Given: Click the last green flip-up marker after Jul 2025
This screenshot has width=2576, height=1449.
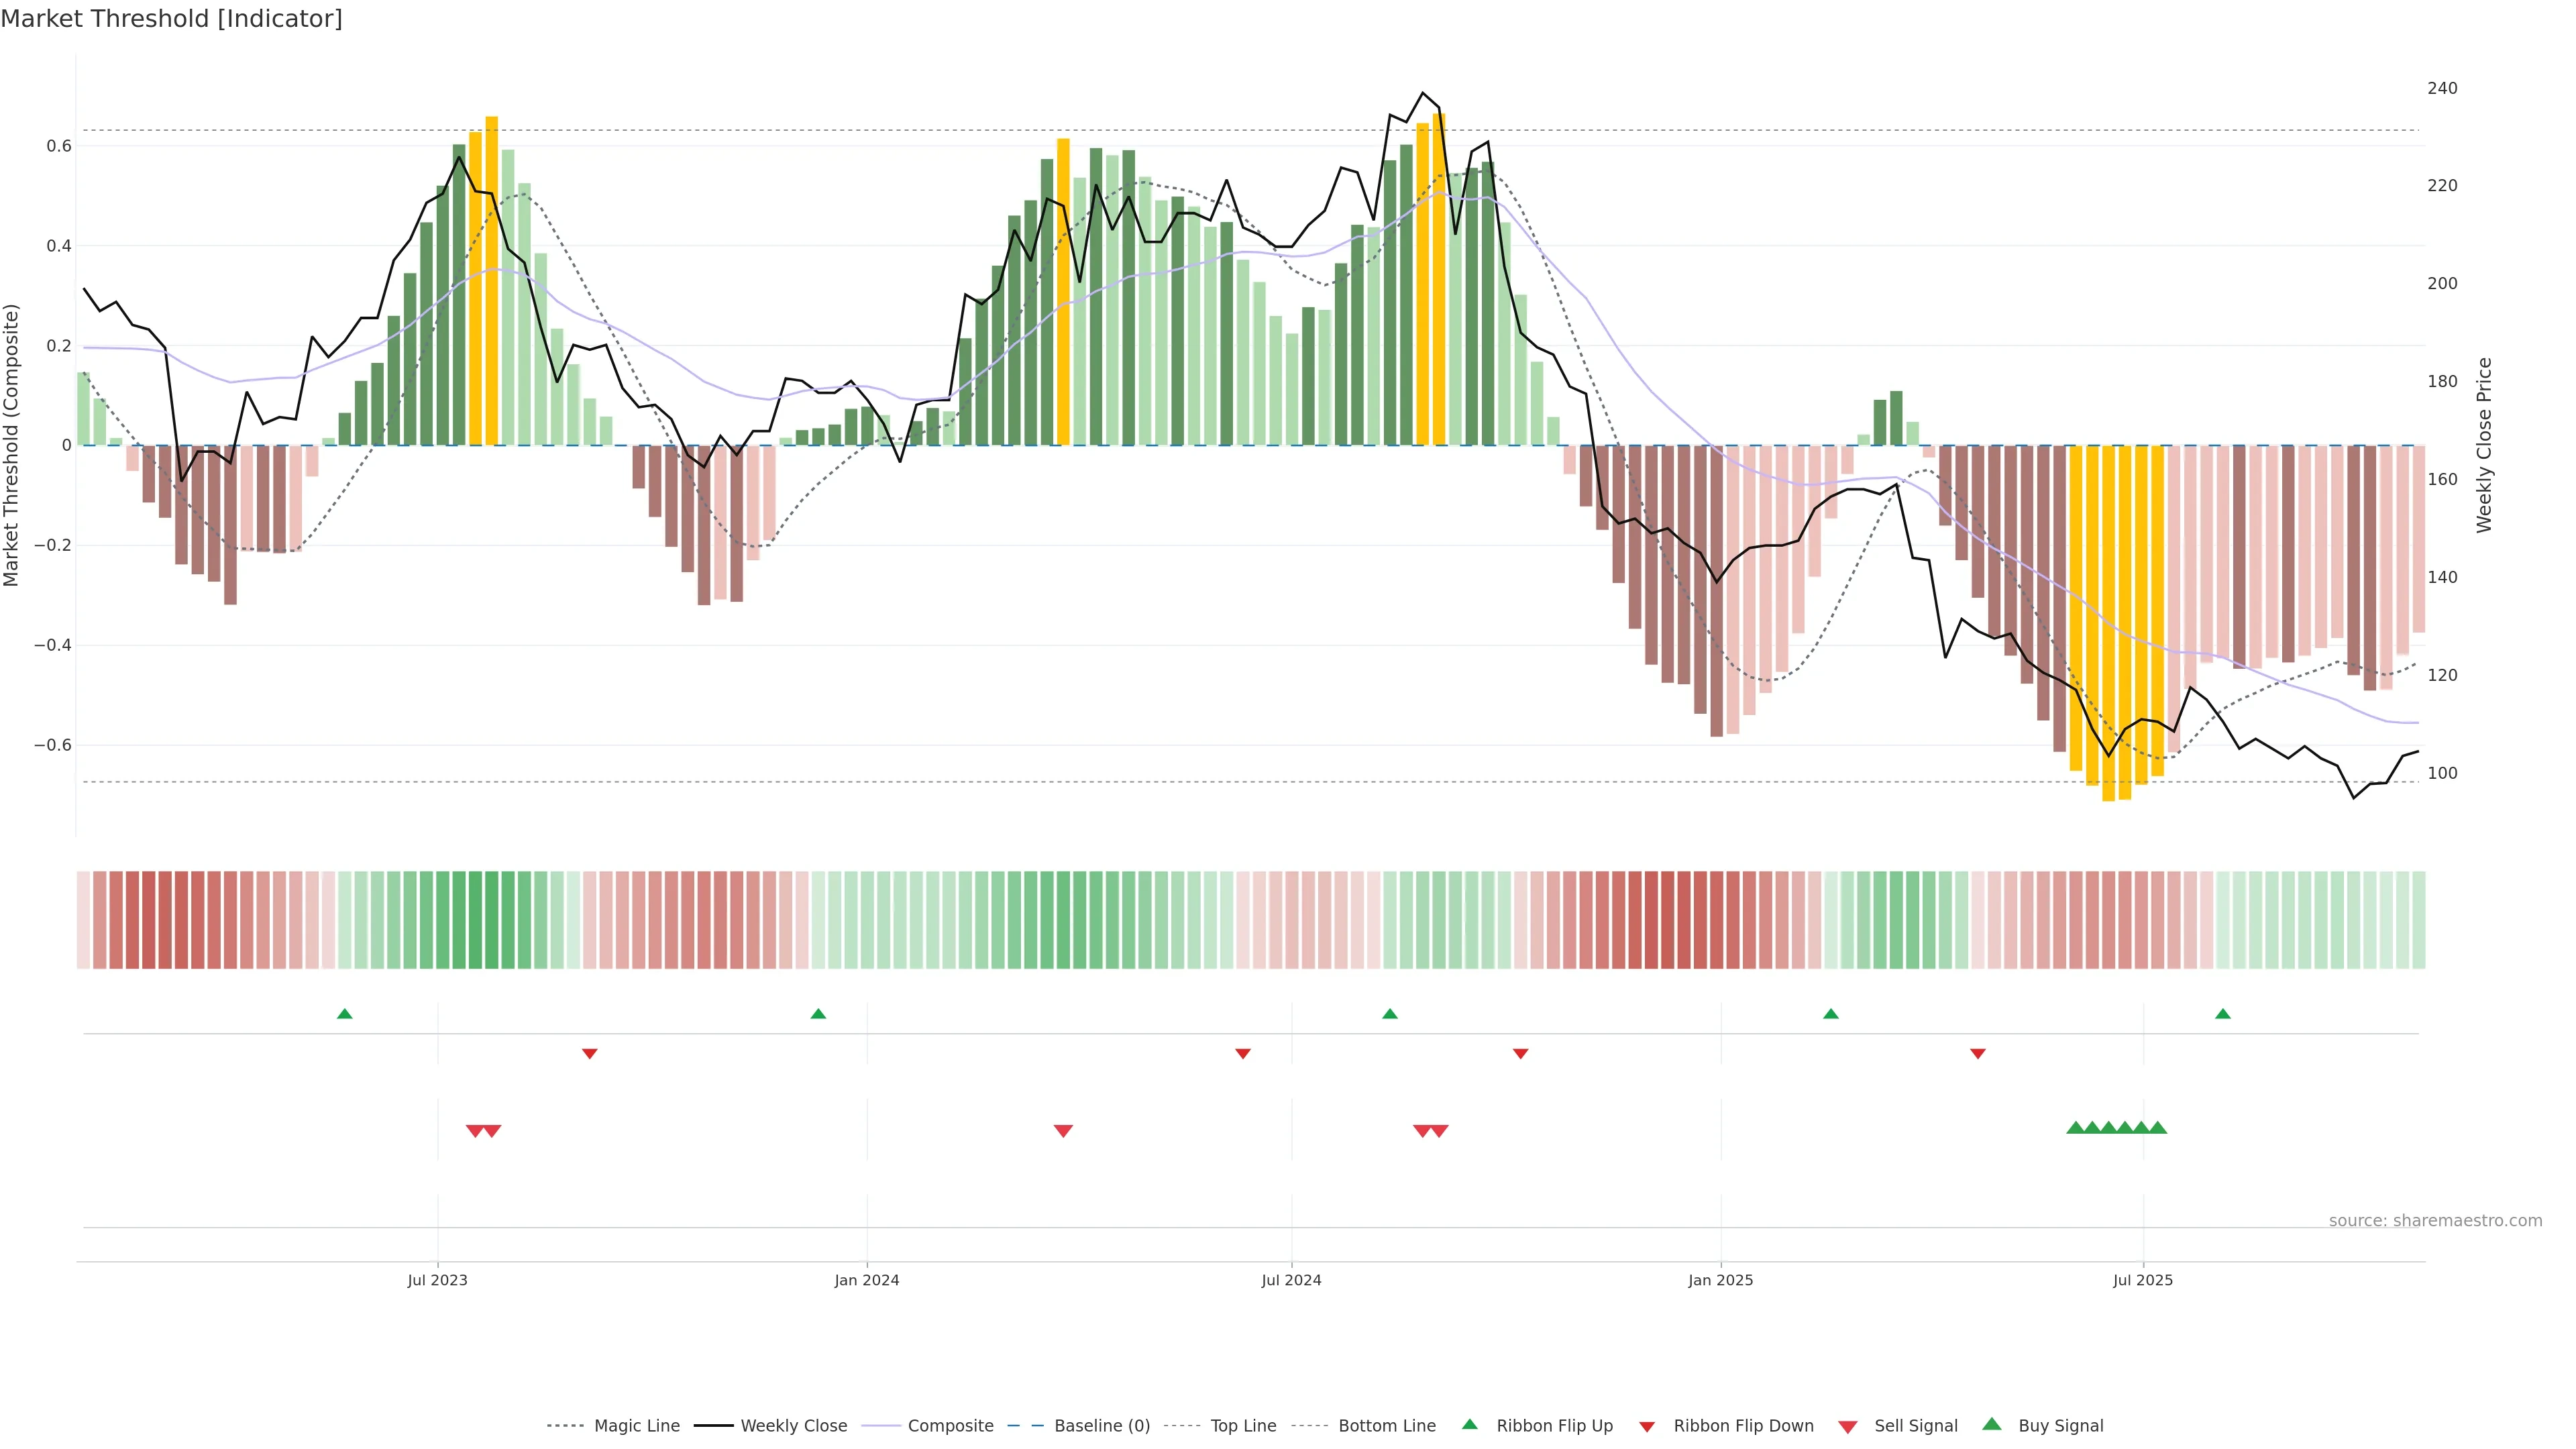Looking at the screenshot, I should pyautogui.click(x=2223, y=1014).
